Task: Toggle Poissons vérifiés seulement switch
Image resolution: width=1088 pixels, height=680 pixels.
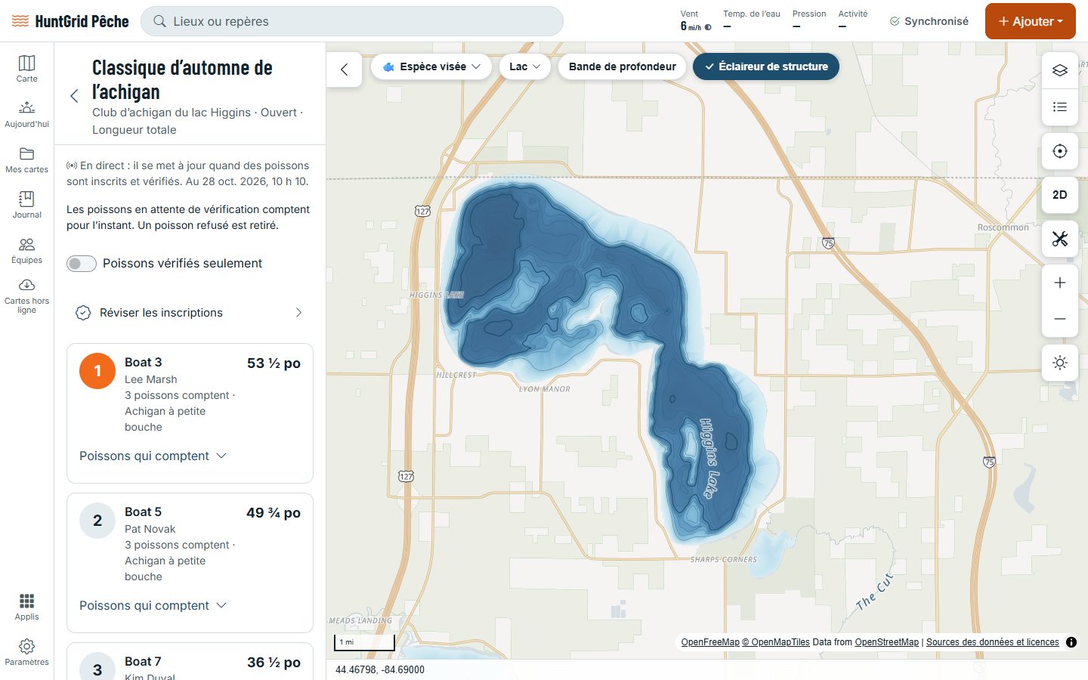Action: click(x=82, y=264)
